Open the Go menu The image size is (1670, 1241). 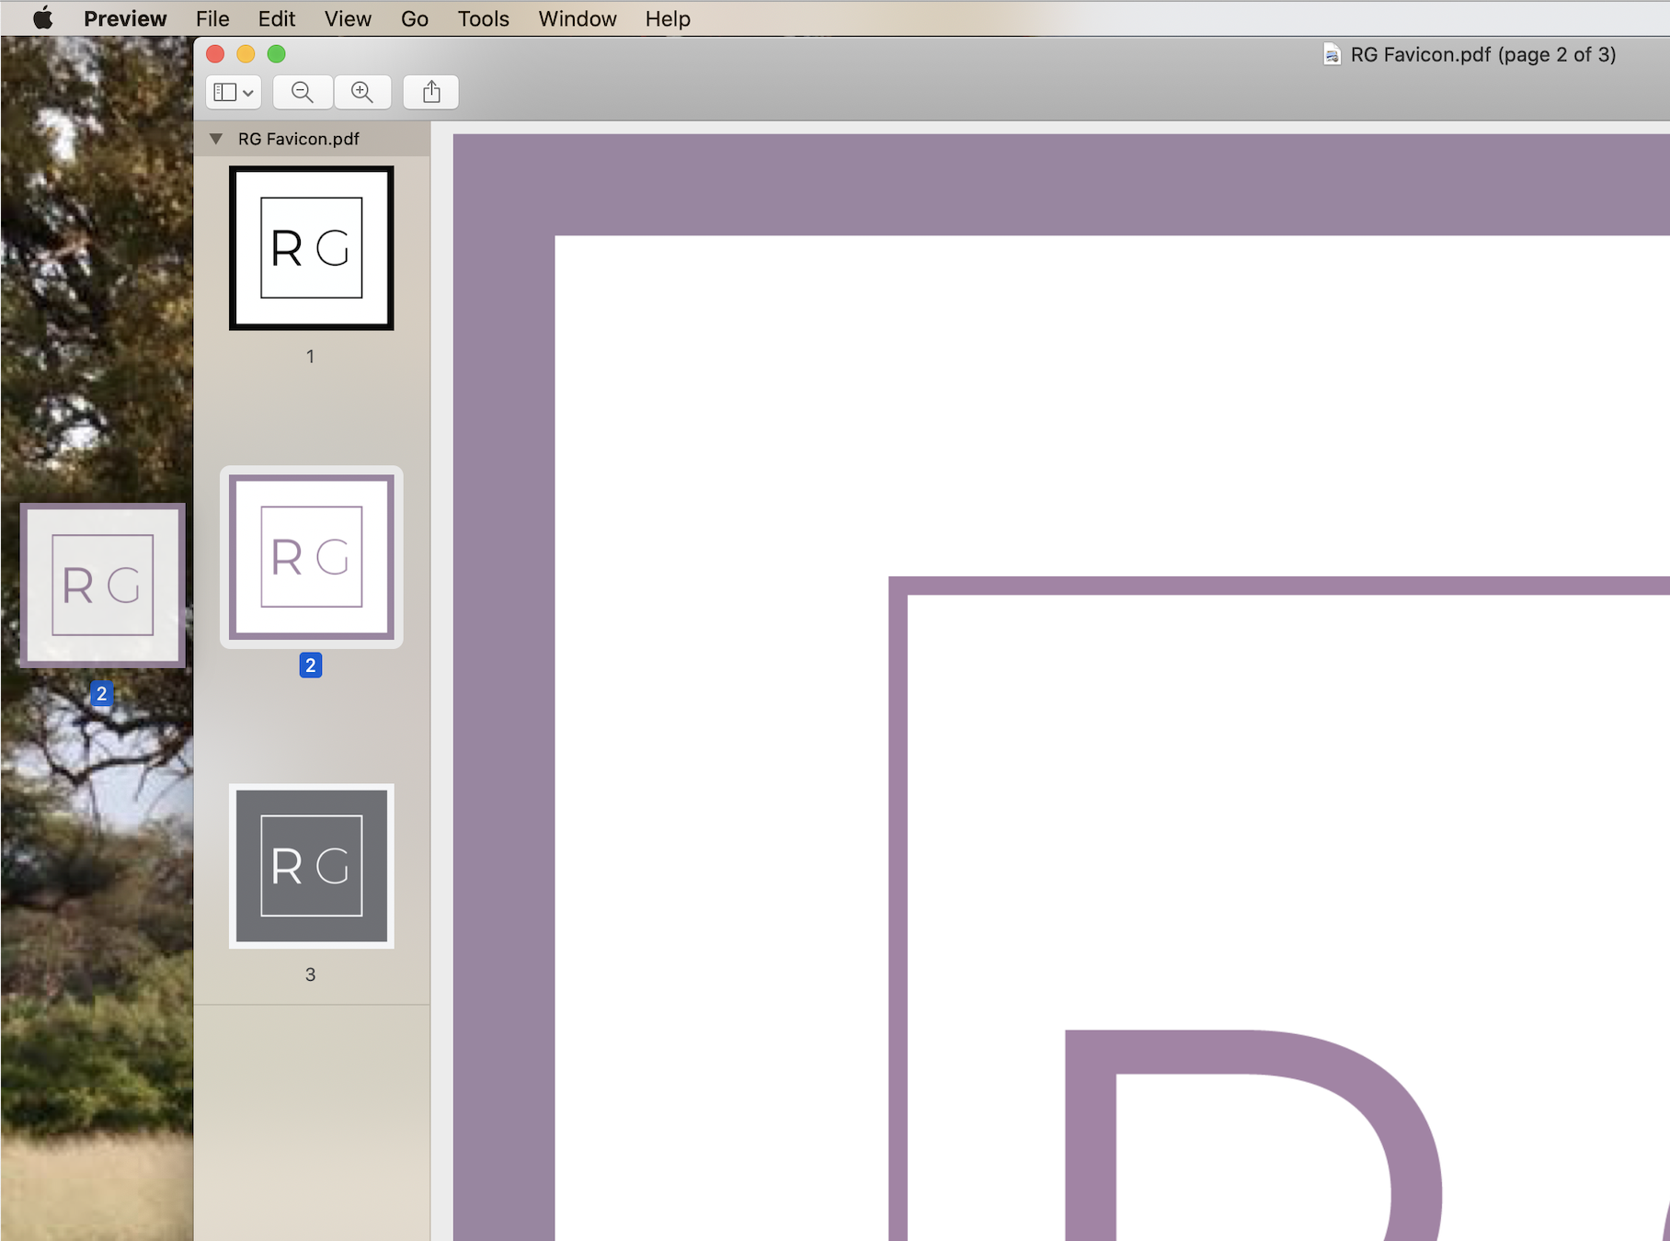coord(415,18)
